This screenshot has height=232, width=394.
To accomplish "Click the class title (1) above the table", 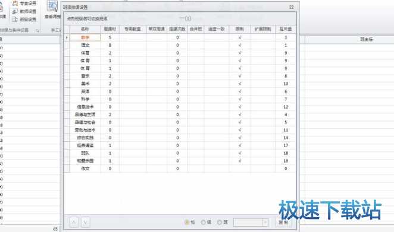I will pyautogui.click(x=186, y=18).
